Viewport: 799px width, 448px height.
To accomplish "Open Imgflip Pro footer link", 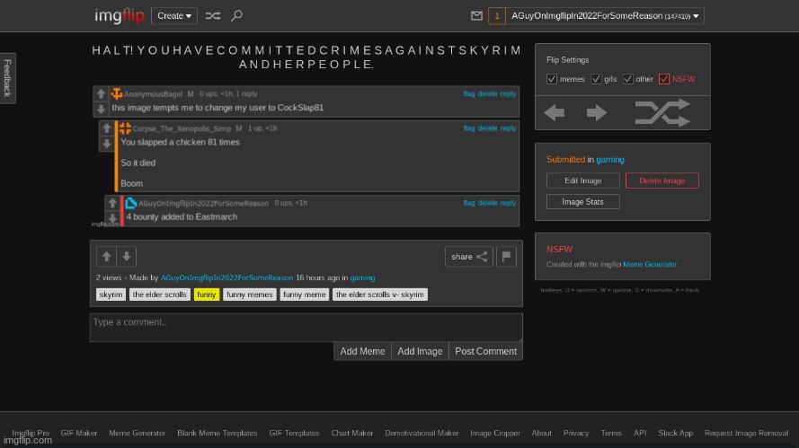I will pyautogui.click(x=31, y=434).
